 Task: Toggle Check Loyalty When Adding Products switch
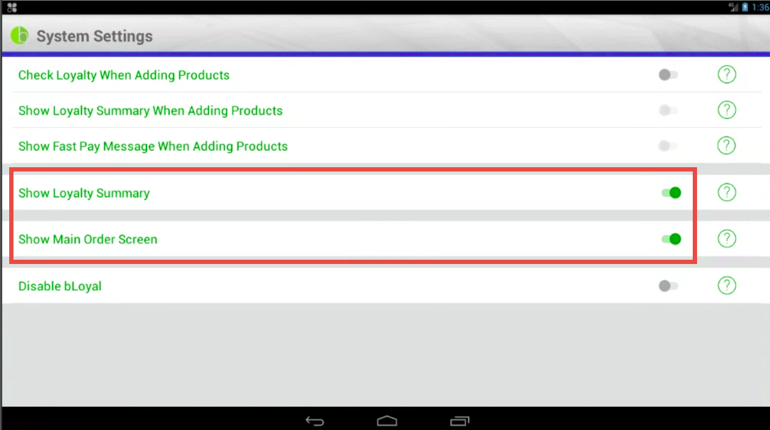click(668, 75)
